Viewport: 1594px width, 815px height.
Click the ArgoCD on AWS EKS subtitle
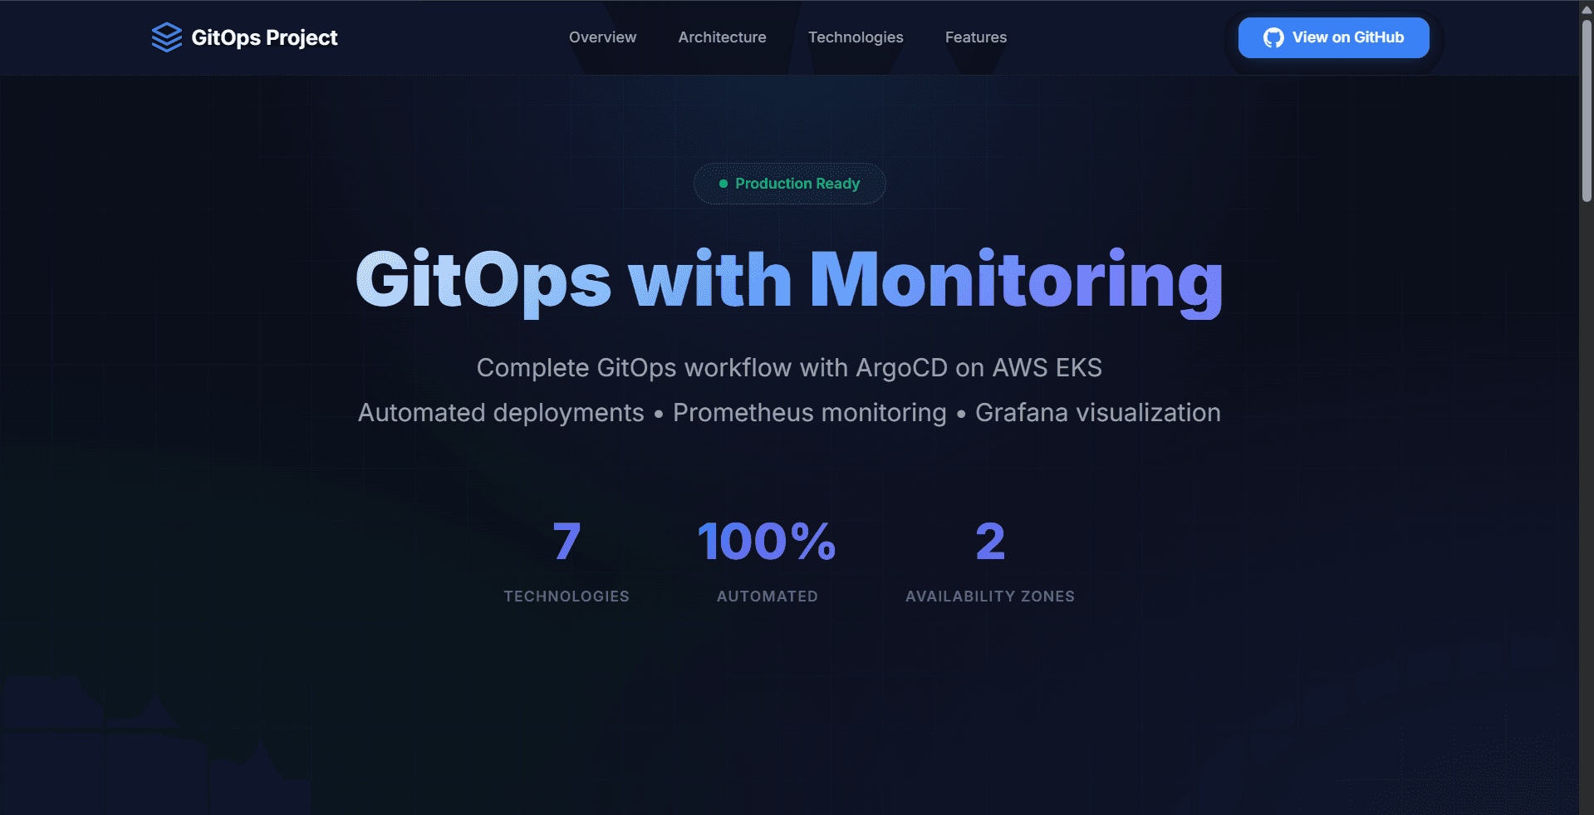point(789,367)
